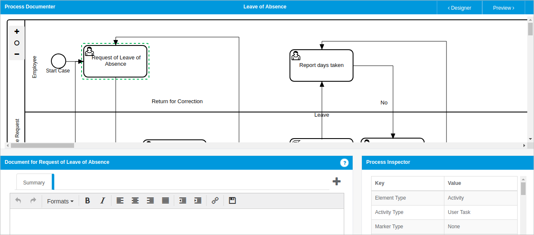Add a new document tab with plus
Viewport: 534px width, 235px height.
337,182
